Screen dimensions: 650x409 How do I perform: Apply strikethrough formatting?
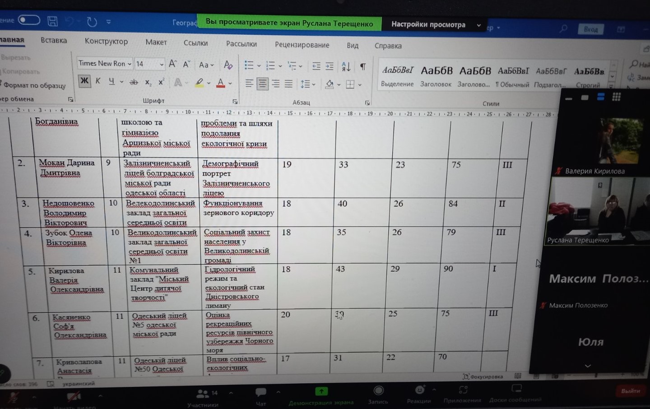[x=134, y=82]
